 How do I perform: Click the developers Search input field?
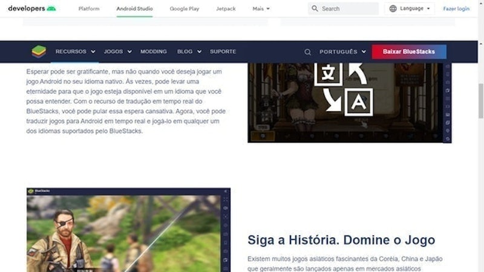[343, 8]
